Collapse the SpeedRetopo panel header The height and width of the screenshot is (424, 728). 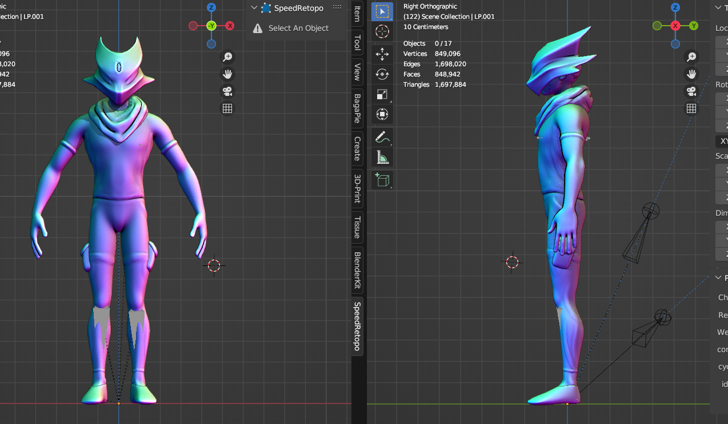(x=254, y=8)
